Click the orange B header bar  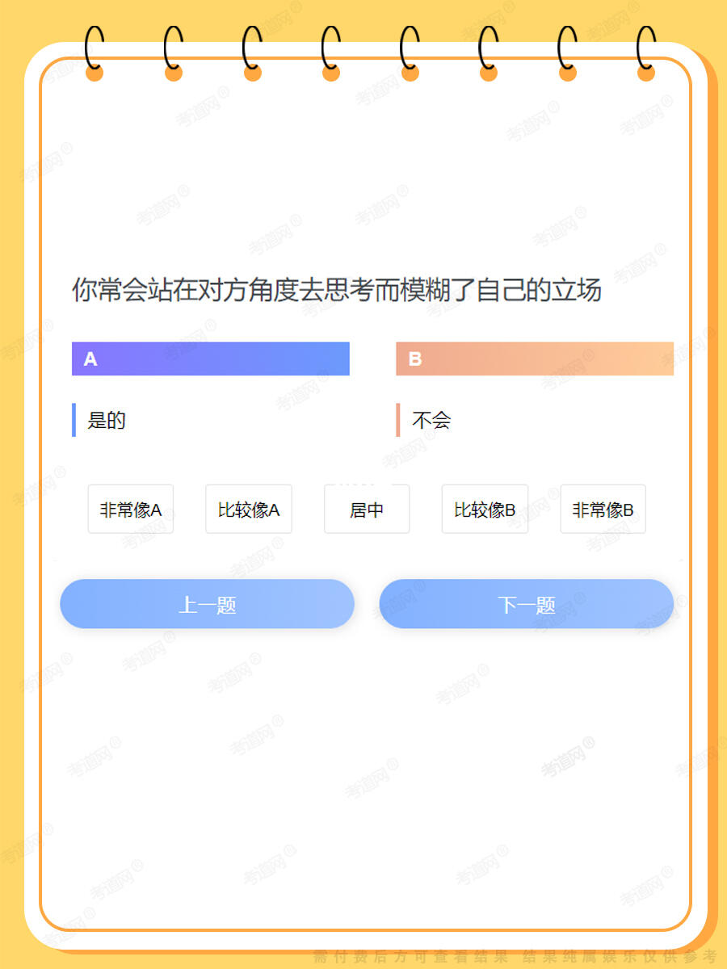(x=535, y=359)
